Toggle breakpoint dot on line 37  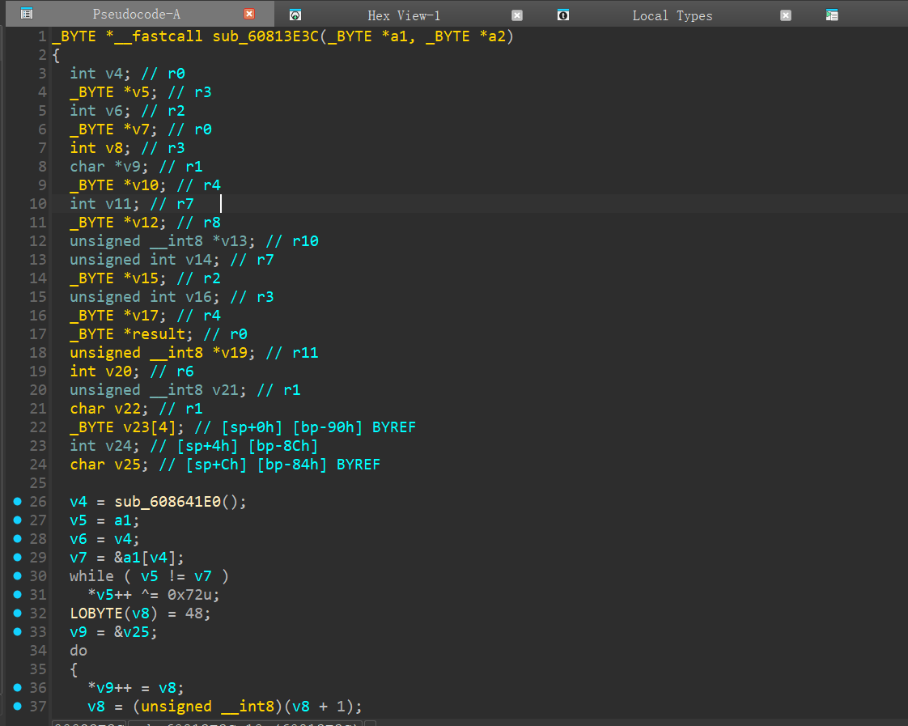pos(17,706)
